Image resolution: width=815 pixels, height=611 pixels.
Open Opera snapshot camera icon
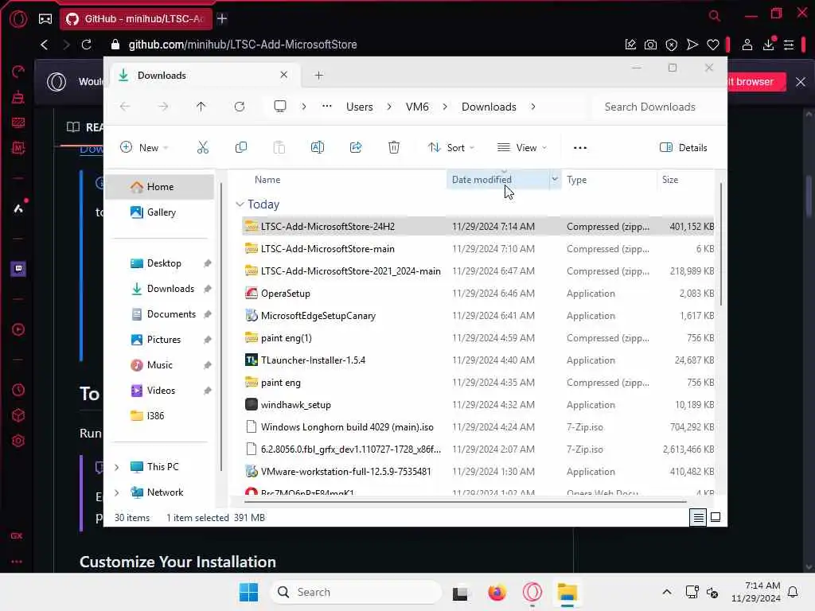pyautogui.click(x=650, y=45)
